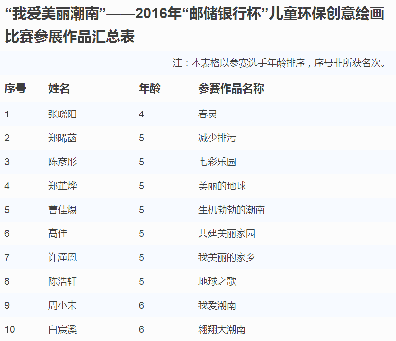The image size is (396, 341).
Task: Select the artwork 生机勃勃的潮南
Action: 231,210
